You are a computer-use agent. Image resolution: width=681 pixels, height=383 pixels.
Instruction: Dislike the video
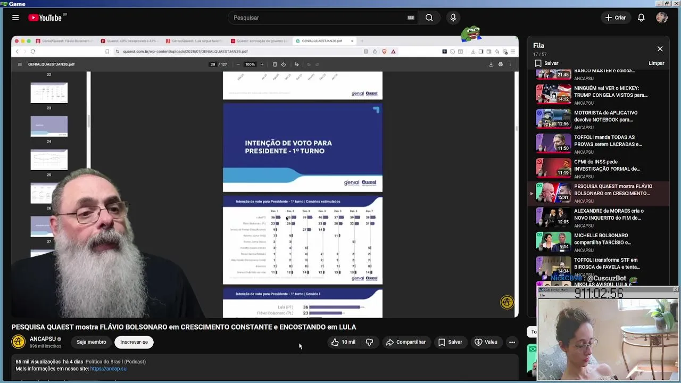369,342
